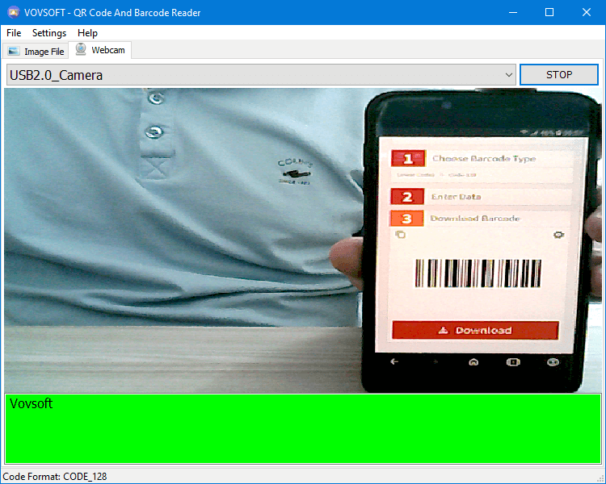The image size is (606, 484).
Task: Tap the recent apps icon on the phone
Action: click(512, 362)
